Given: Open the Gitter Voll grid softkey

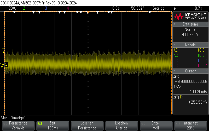Looking at the screenshot, I should (x=156, y=126).
